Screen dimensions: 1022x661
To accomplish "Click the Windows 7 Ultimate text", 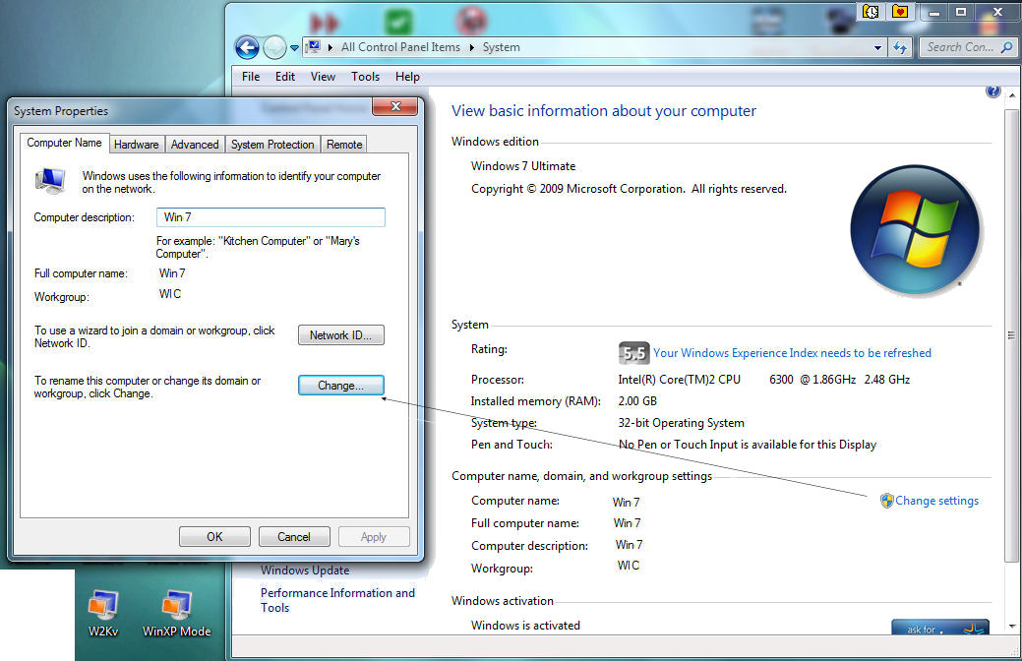I will (x=523, y=166).
